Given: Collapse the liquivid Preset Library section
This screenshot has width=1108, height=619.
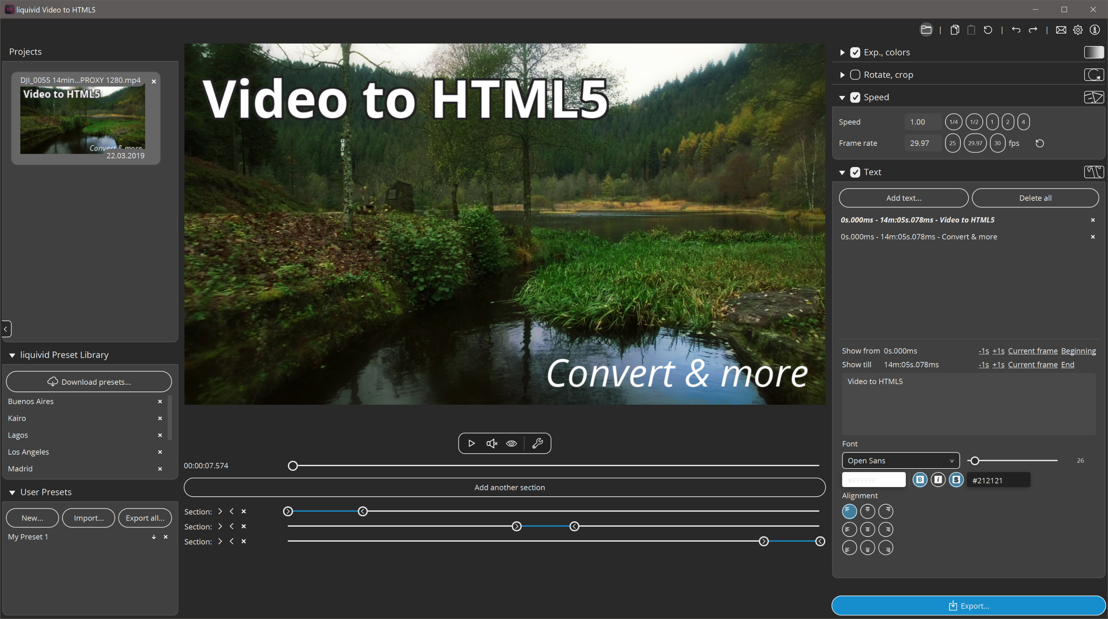Looking at the screenshot, I should click(x=12, y=355).
